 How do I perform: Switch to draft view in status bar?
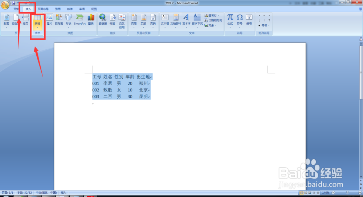click(318, 193)
